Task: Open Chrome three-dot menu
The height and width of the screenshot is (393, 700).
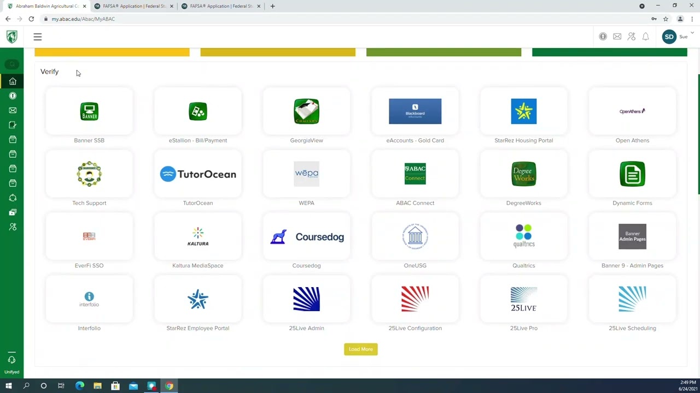Action: coord(693,19)
